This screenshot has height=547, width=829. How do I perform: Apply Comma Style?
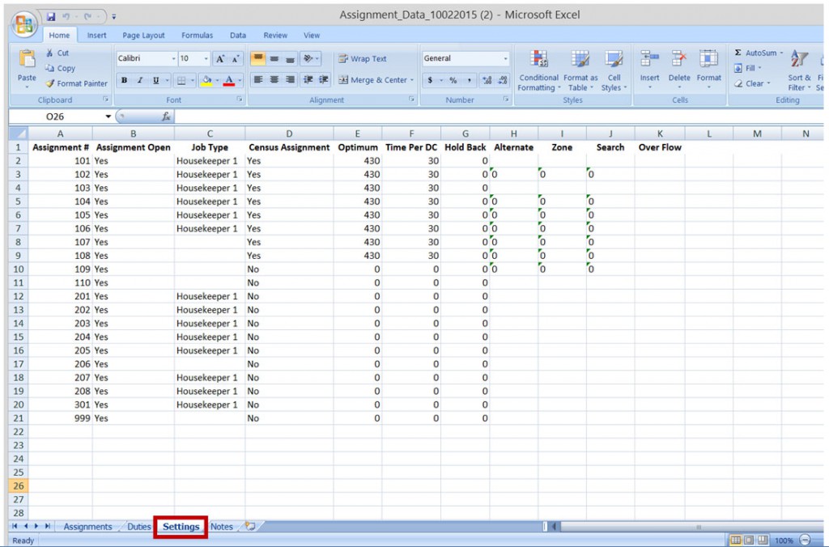[x=469, y=80]
